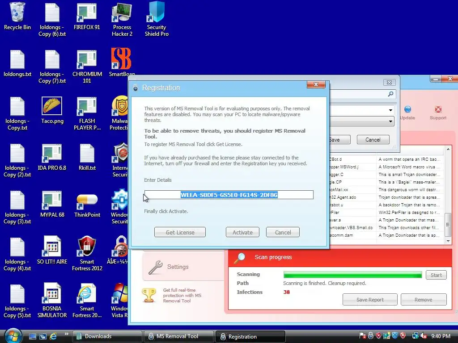Open the Recycle Bin desktop icon
Screen dimensions: 458x343
[x=17, y=16]
